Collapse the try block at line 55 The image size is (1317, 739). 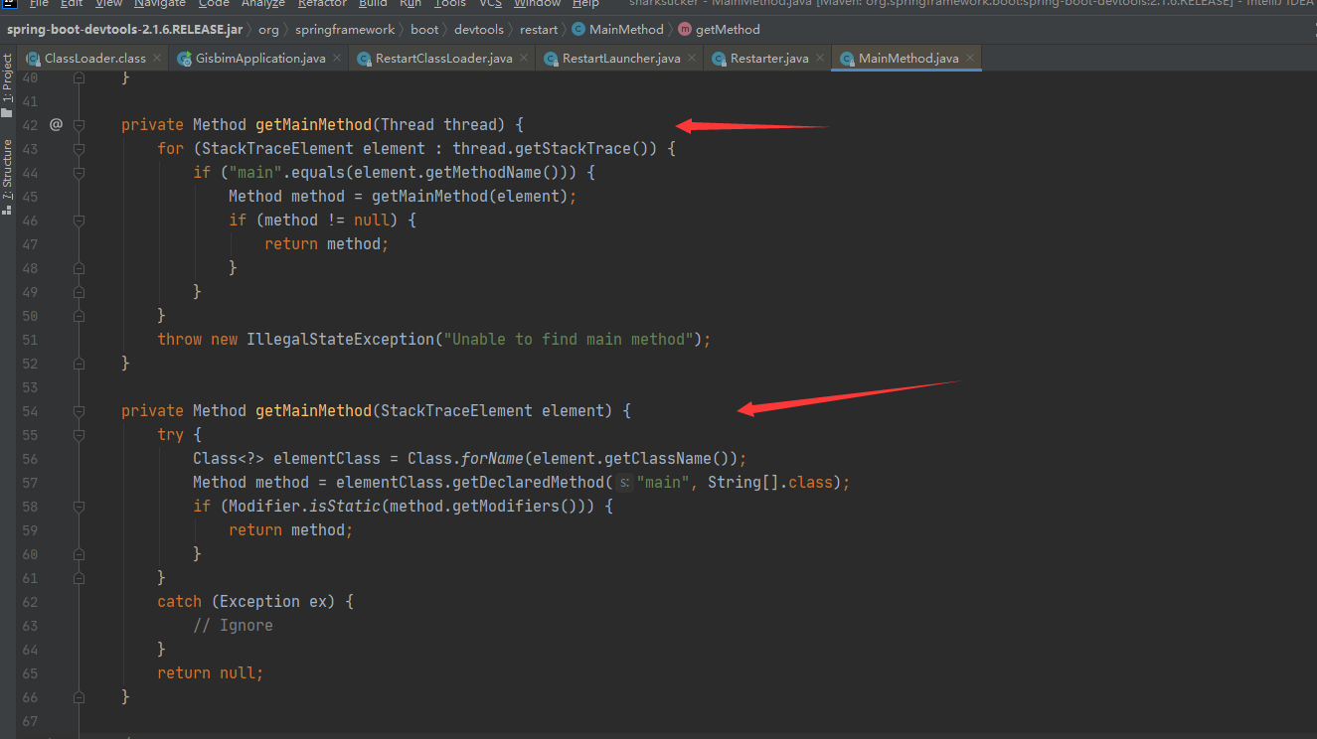pyautogui.click(x=79, y=434)
